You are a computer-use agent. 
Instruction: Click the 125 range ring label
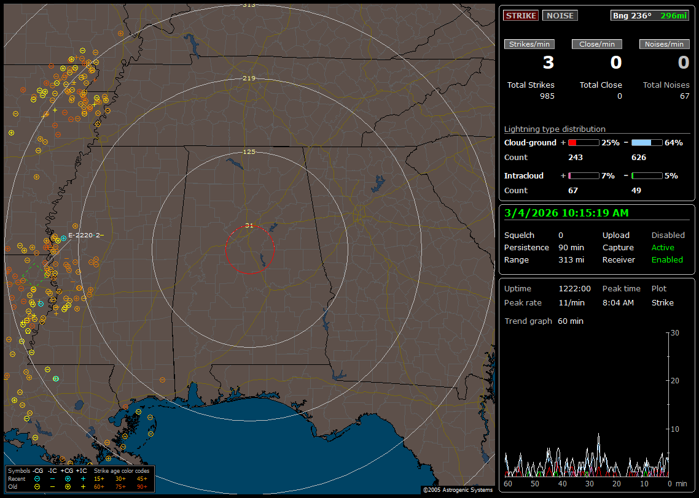(249, 151)
